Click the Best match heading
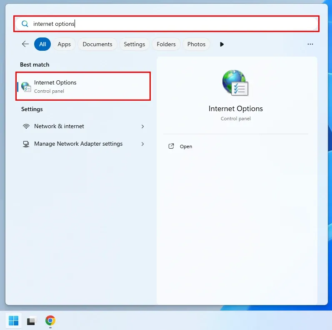Viewport: 332px width, 330px height. (x=35, y=65)
